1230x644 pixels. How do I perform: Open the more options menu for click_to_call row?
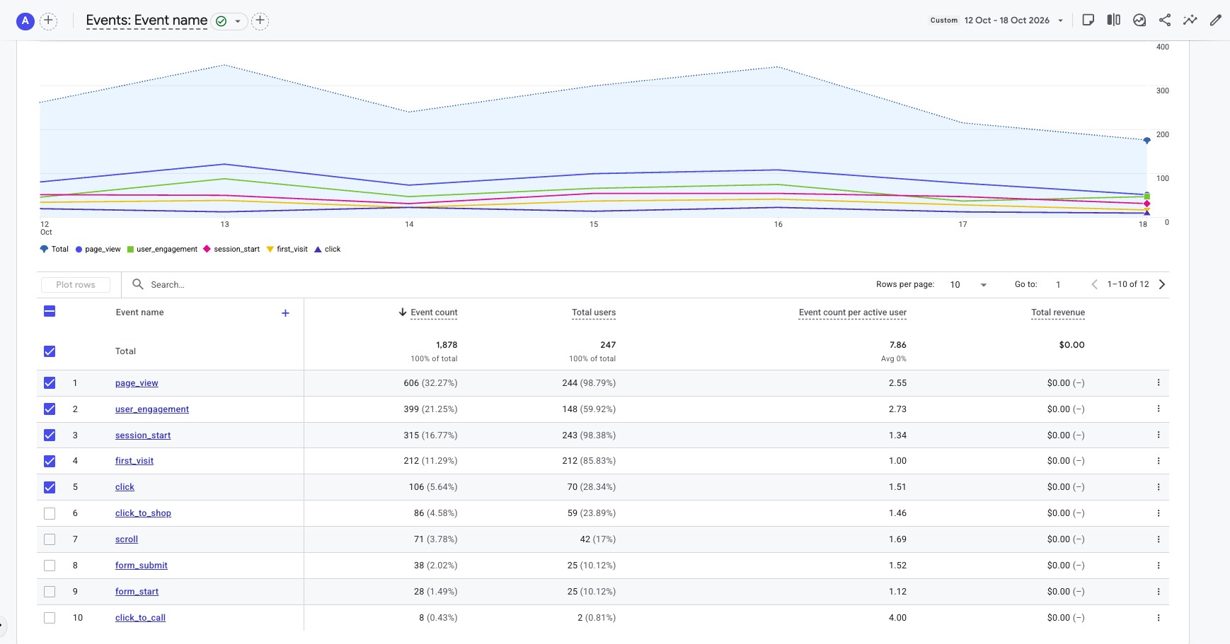(1159, 618)
